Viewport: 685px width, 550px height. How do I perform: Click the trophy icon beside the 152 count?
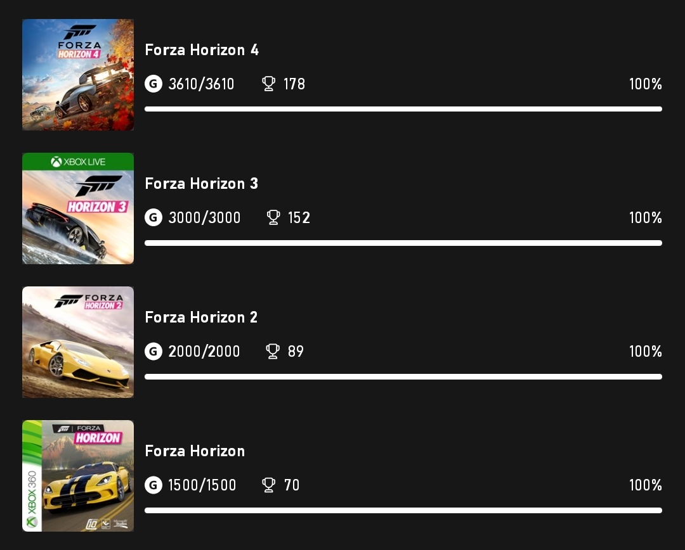click(x=273, y=217)
